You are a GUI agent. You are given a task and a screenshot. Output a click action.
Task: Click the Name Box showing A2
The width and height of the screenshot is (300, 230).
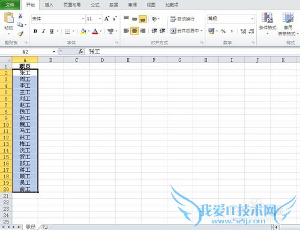[26, 52]
